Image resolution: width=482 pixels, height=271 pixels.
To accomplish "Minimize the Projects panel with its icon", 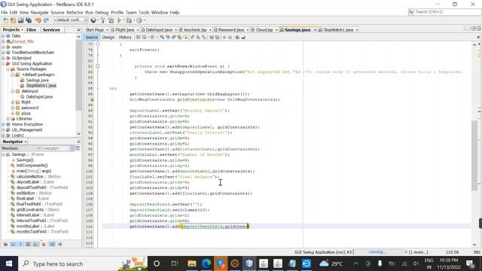I will coord(78,30).
